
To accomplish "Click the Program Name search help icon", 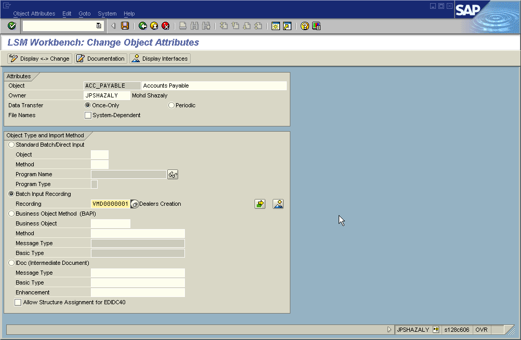I will pyautogui.click(x=172, y=174).
